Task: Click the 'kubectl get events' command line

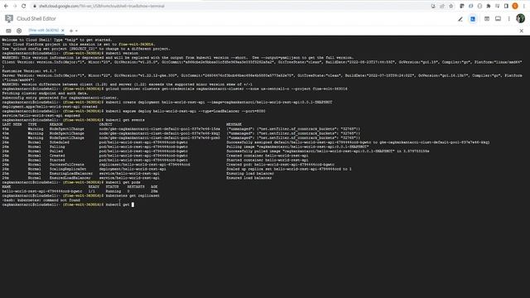Action: click(x=74, y=120)
